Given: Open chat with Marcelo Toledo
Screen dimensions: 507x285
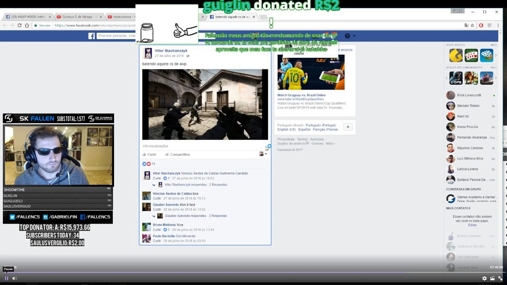Looking at the screenshot, I should [x=471, y=106].
